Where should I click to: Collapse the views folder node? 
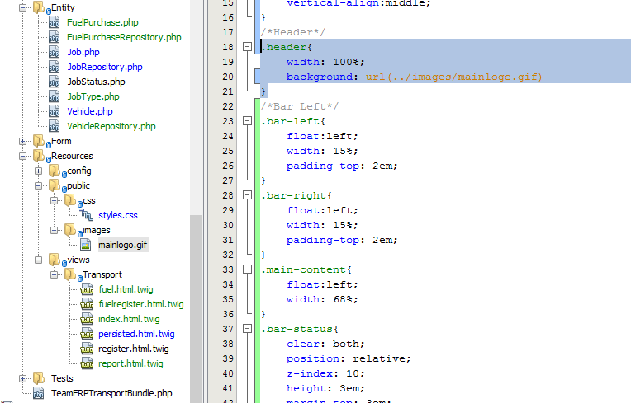click(x=38, y=260)
